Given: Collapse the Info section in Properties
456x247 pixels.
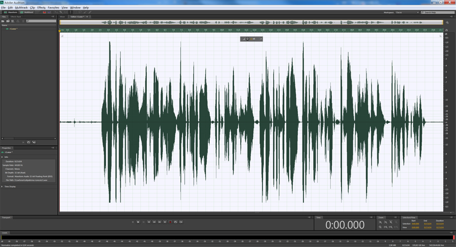Looking at the screenshot, I should [x=2, y=157].
